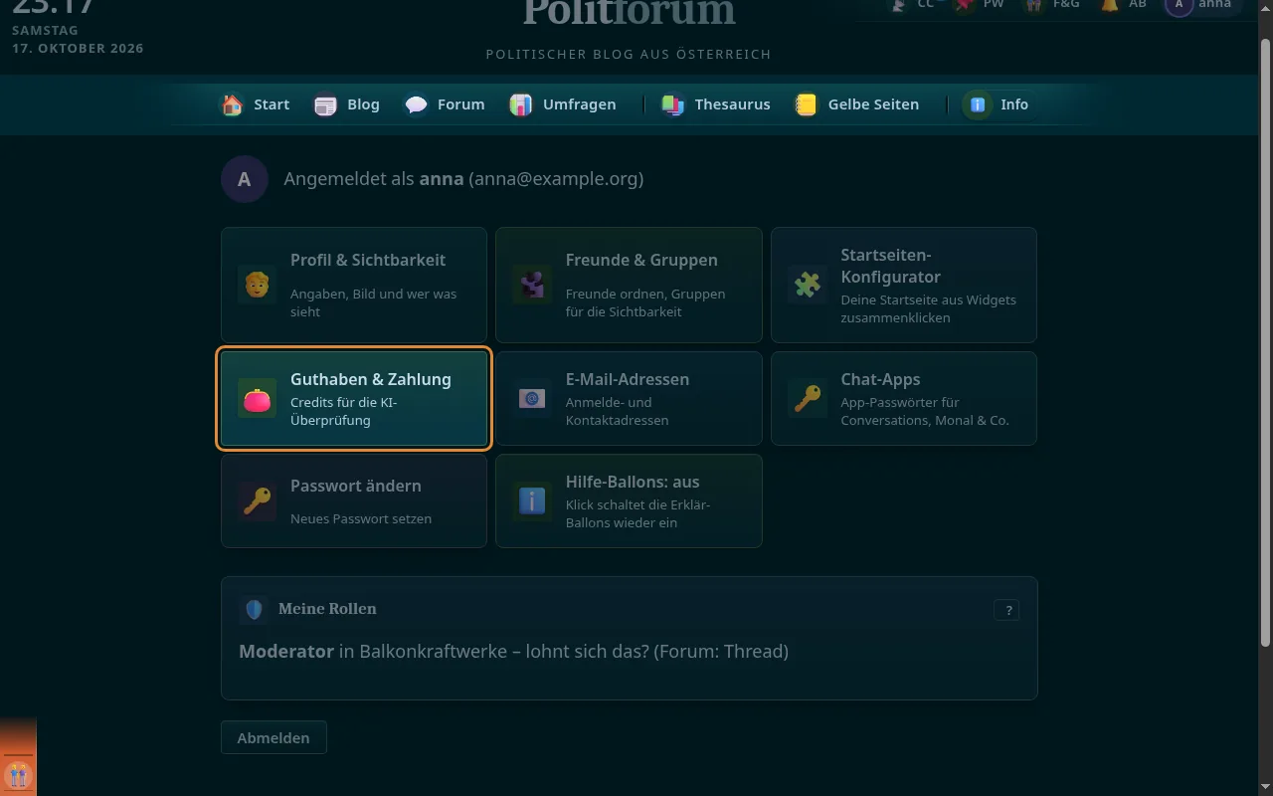1273x796 pixels.
Task: Click the tagline Politischer Blog aus Österreich
Action: click(x=629, y=55)
